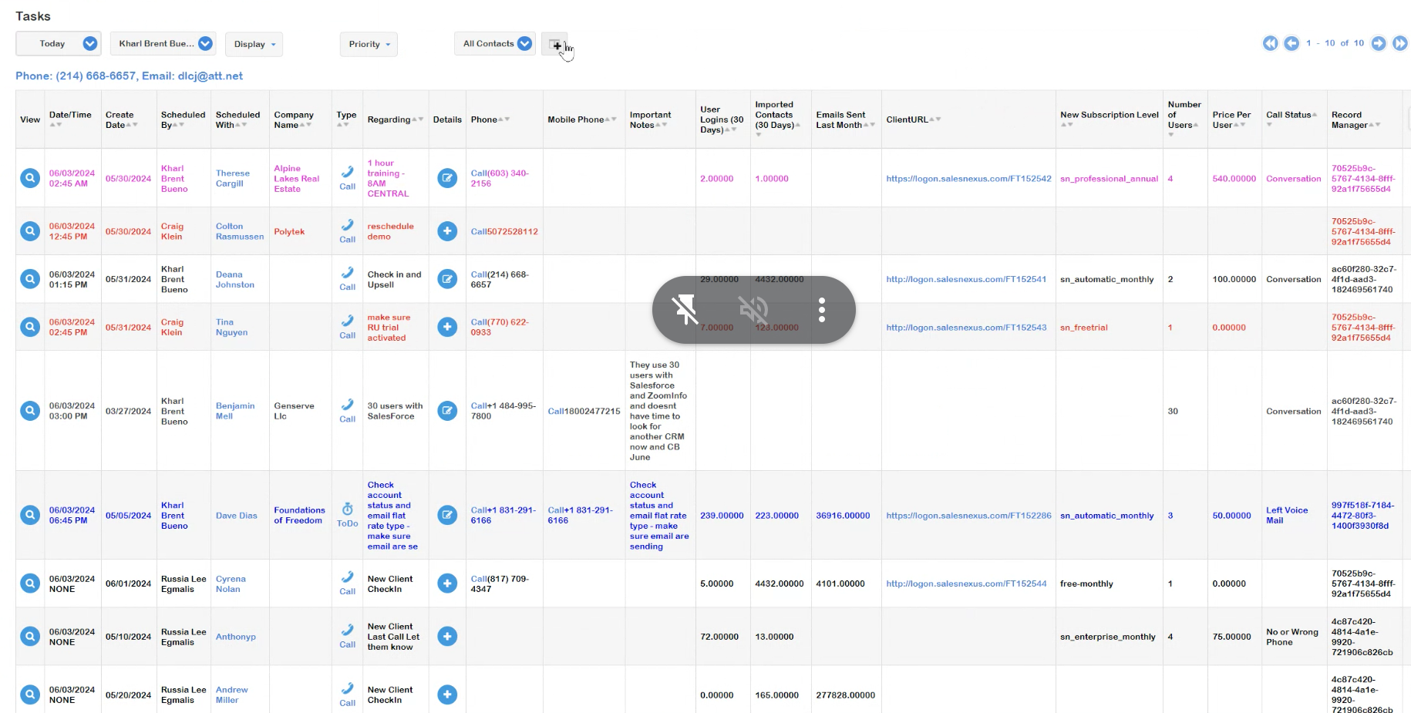The image size is (1411, 713).
Task: Click the Foundations of Freedom company cell
Action: [299, 515]
